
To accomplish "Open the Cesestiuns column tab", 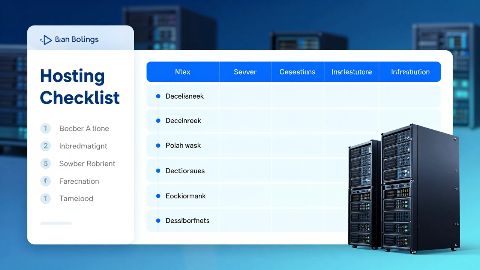I will pos(297,72).
